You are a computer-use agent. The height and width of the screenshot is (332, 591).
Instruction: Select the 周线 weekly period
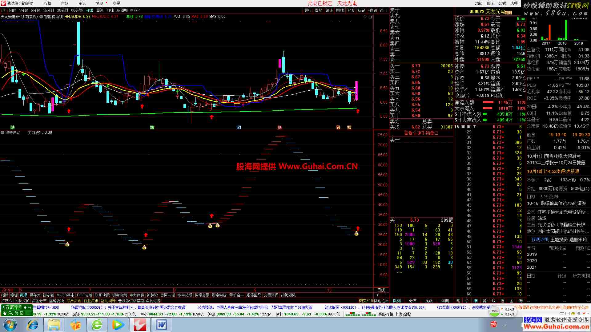[100, 10]
